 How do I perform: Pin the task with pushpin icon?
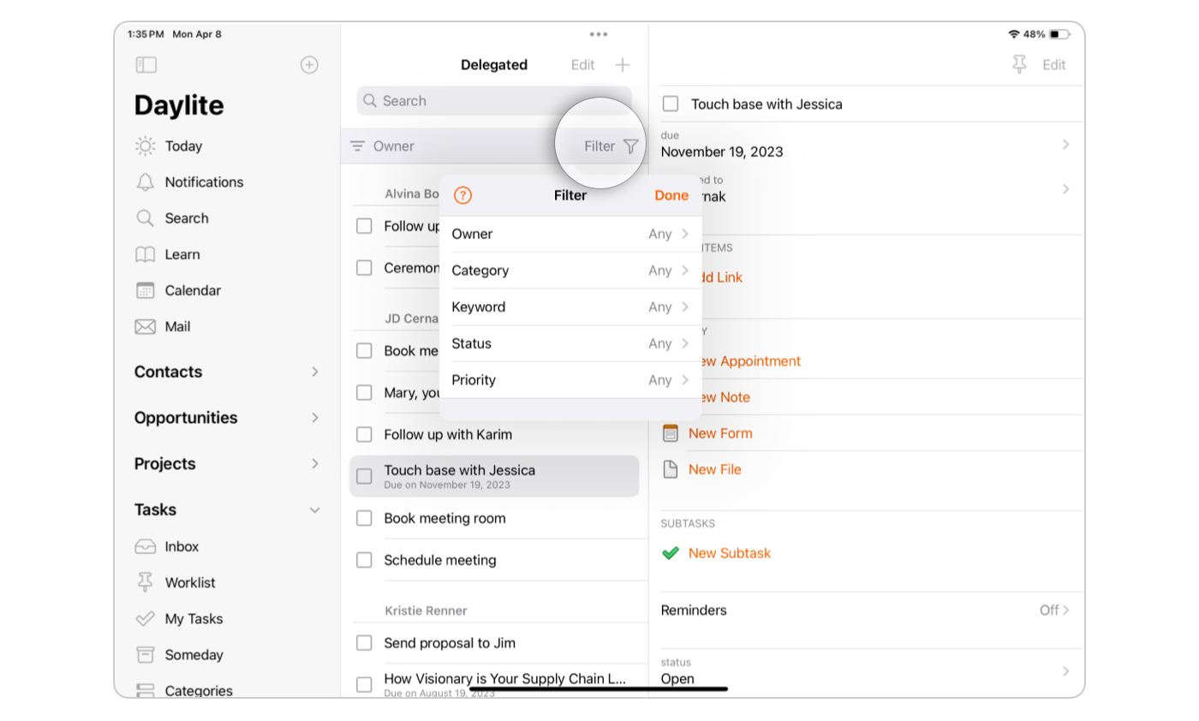(1018, 65)
